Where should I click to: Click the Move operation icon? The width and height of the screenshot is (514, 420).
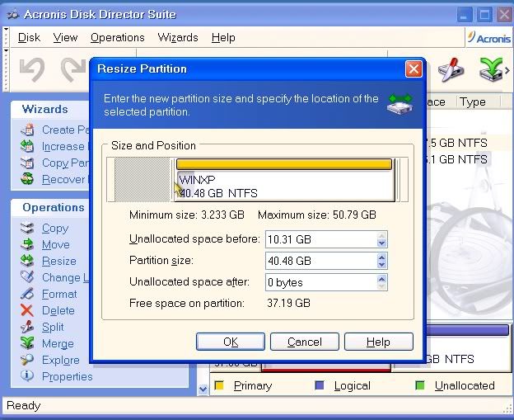pyautogui.click(x=27, y=244)
